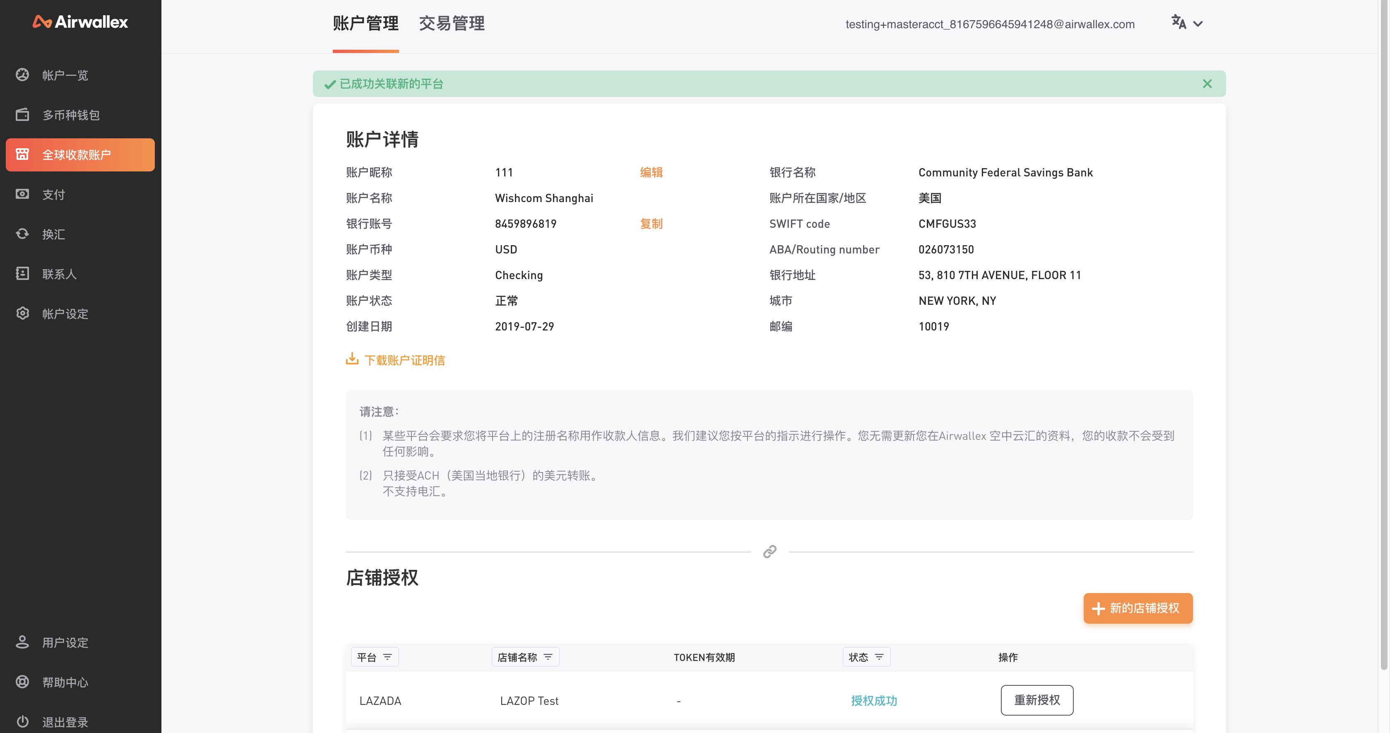Viewport: 1390px width, 733px height.
Task: Go to 换汇 in the sidebar
Action: coord(80,234)
